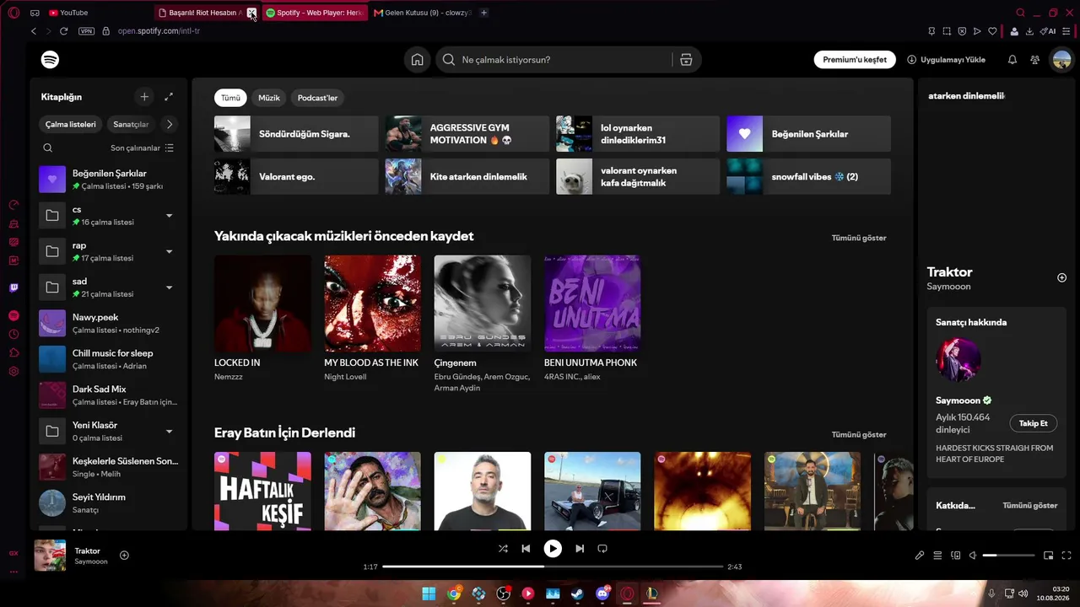Search within Kitaplığın using magnifier icon

pyautogui.click(x=48, y=148)
